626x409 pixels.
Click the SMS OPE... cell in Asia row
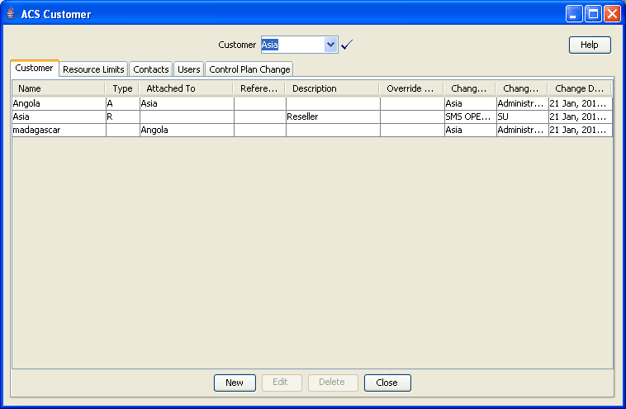click(470, 117)
